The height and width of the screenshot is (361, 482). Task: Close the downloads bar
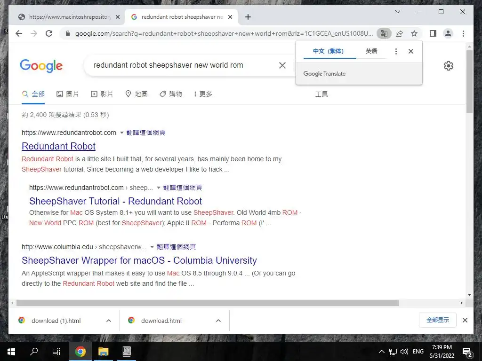tap(465, 320)
